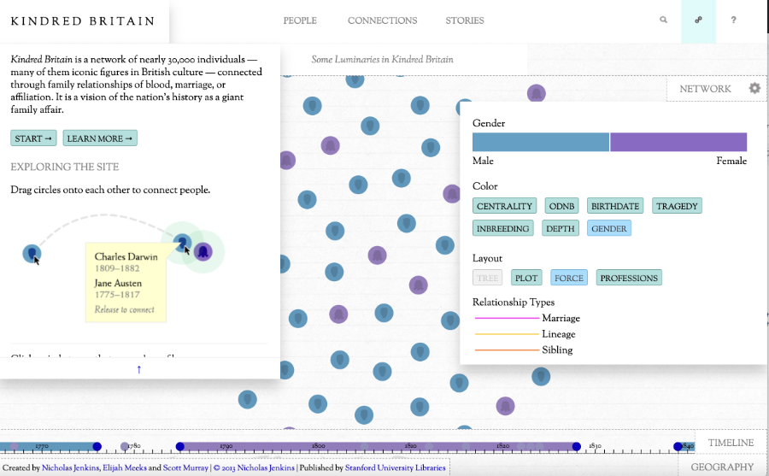Image resolution: width=769 pixels, height=476 pixels.
Task: Expand the Timeline panel
Action: coord(729,443)
